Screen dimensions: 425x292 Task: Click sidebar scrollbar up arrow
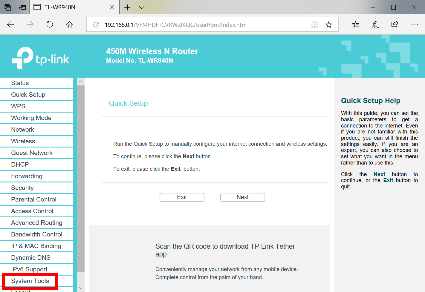coord(81,82)
